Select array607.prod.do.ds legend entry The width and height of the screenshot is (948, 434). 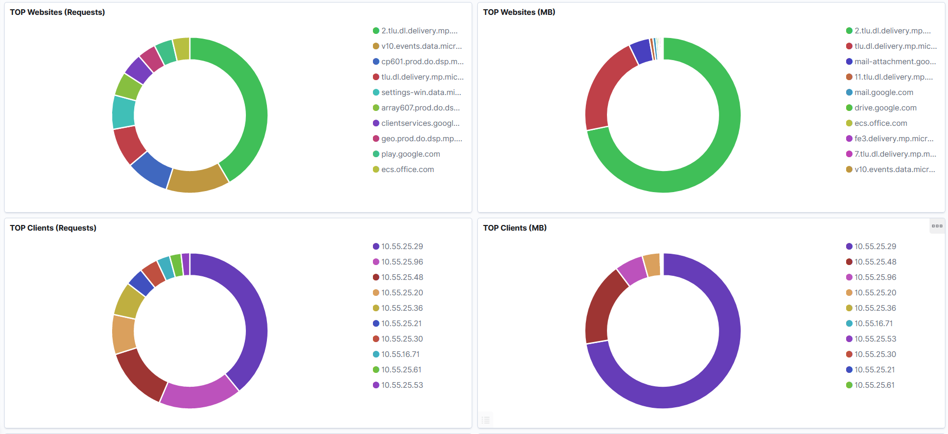pos(417,108)
